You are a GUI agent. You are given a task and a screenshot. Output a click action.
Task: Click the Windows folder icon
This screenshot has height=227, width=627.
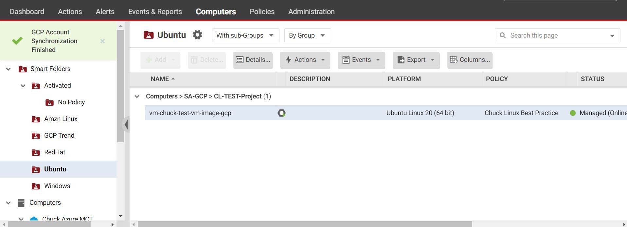[x=36, y=186]
